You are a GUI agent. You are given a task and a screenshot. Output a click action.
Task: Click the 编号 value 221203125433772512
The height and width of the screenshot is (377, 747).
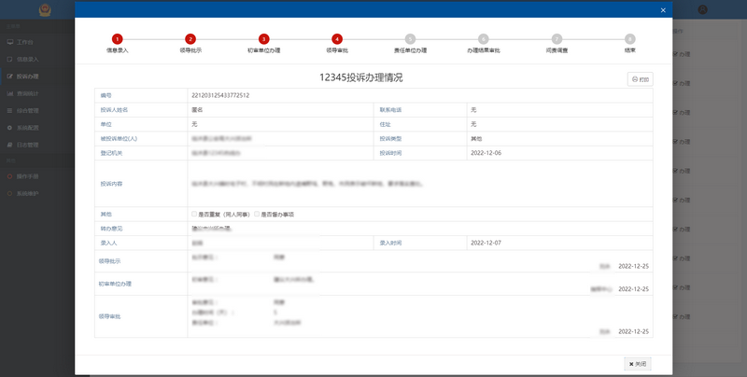220,95
